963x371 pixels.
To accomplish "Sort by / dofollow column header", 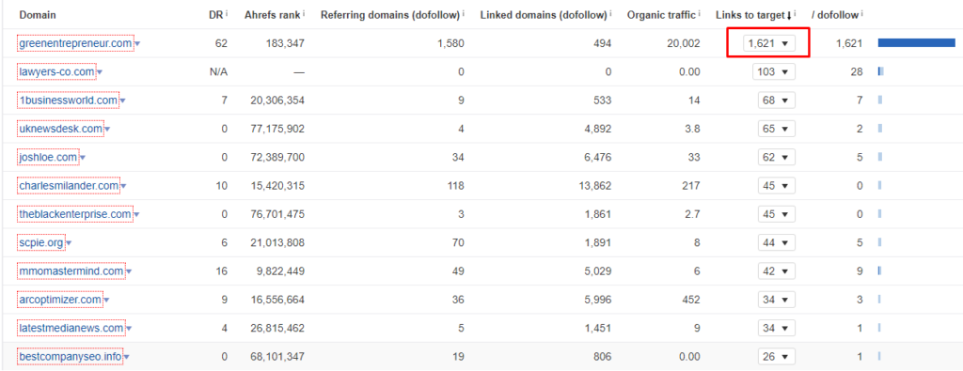I will [835, 15].
